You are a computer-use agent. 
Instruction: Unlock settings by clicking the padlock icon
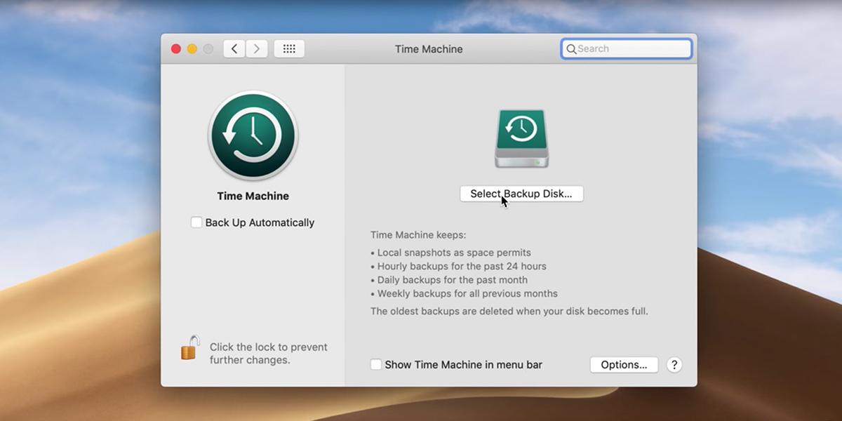(189, 349)
